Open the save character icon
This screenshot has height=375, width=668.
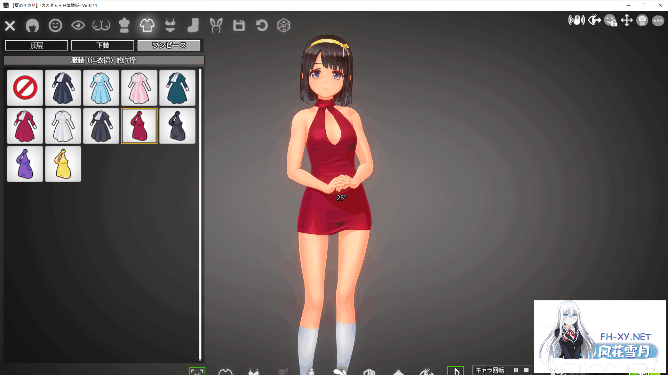pos(239,25)
